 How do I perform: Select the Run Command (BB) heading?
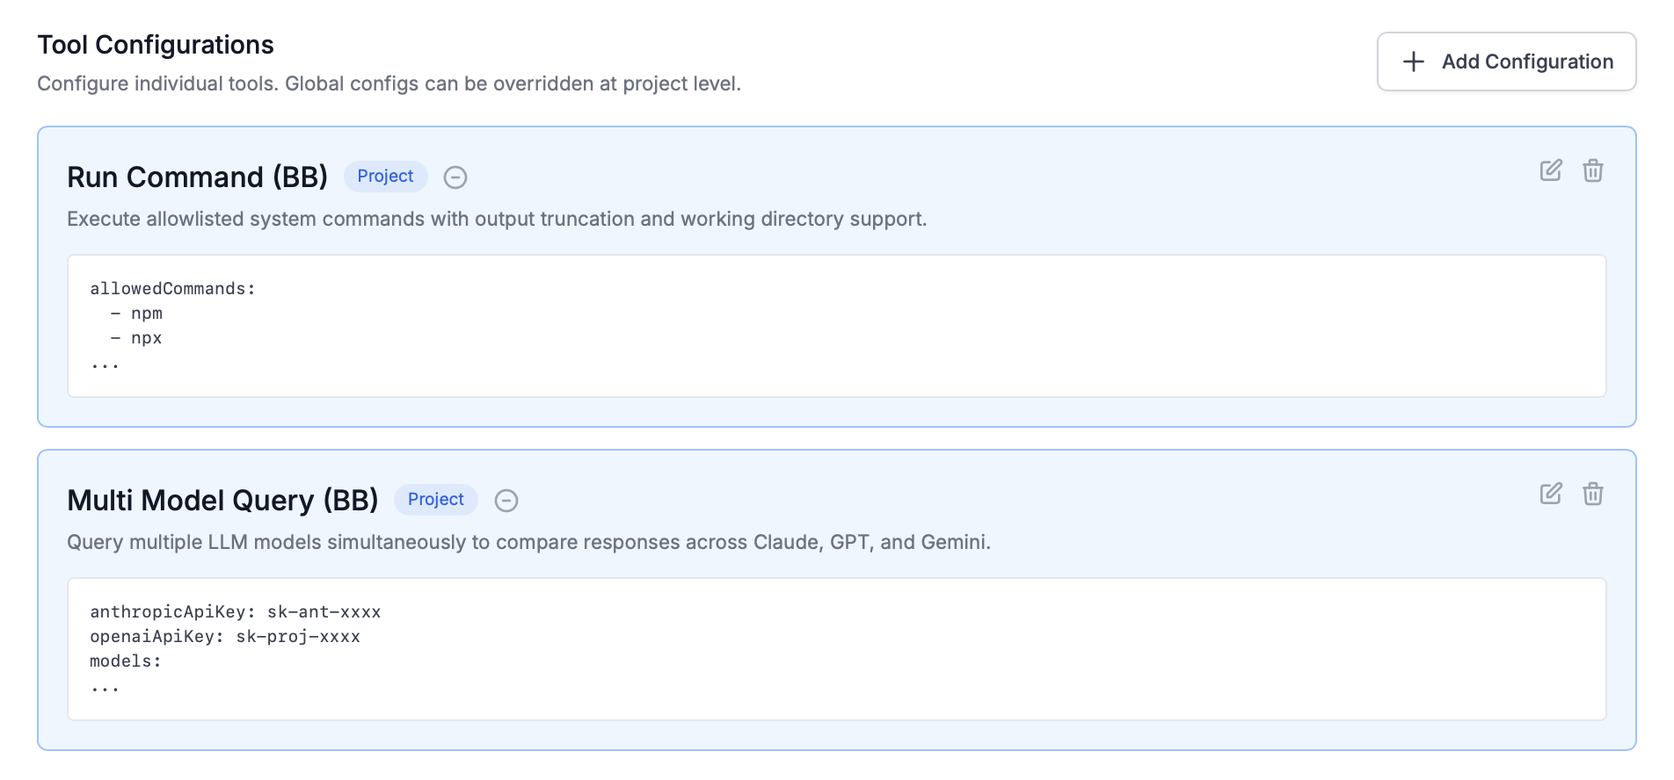(x=197, y=177)
